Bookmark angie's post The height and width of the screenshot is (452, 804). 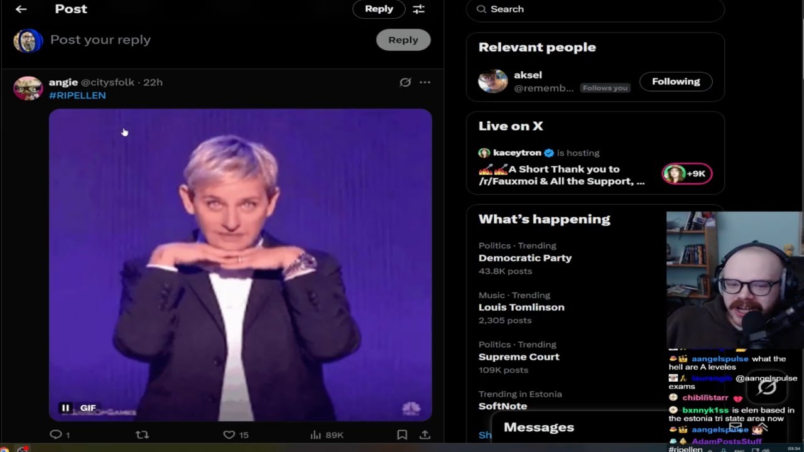(402, 434)
